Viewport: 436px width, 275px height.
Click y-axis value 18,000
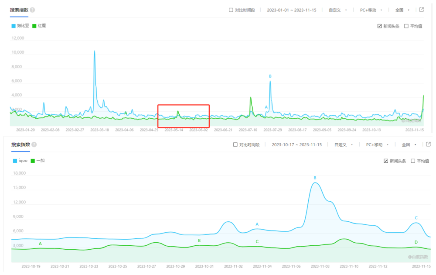coord(19,173)
